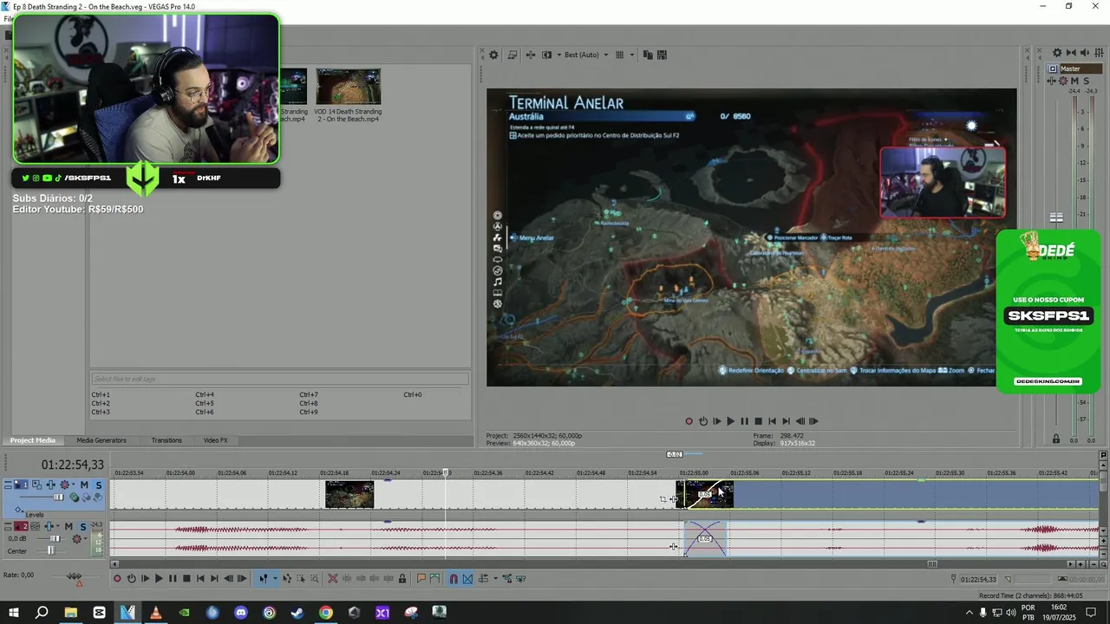Select the Normal Edit tool
Image resolution: width=1110 pixels, height=624 pixels.
(264, 579)
